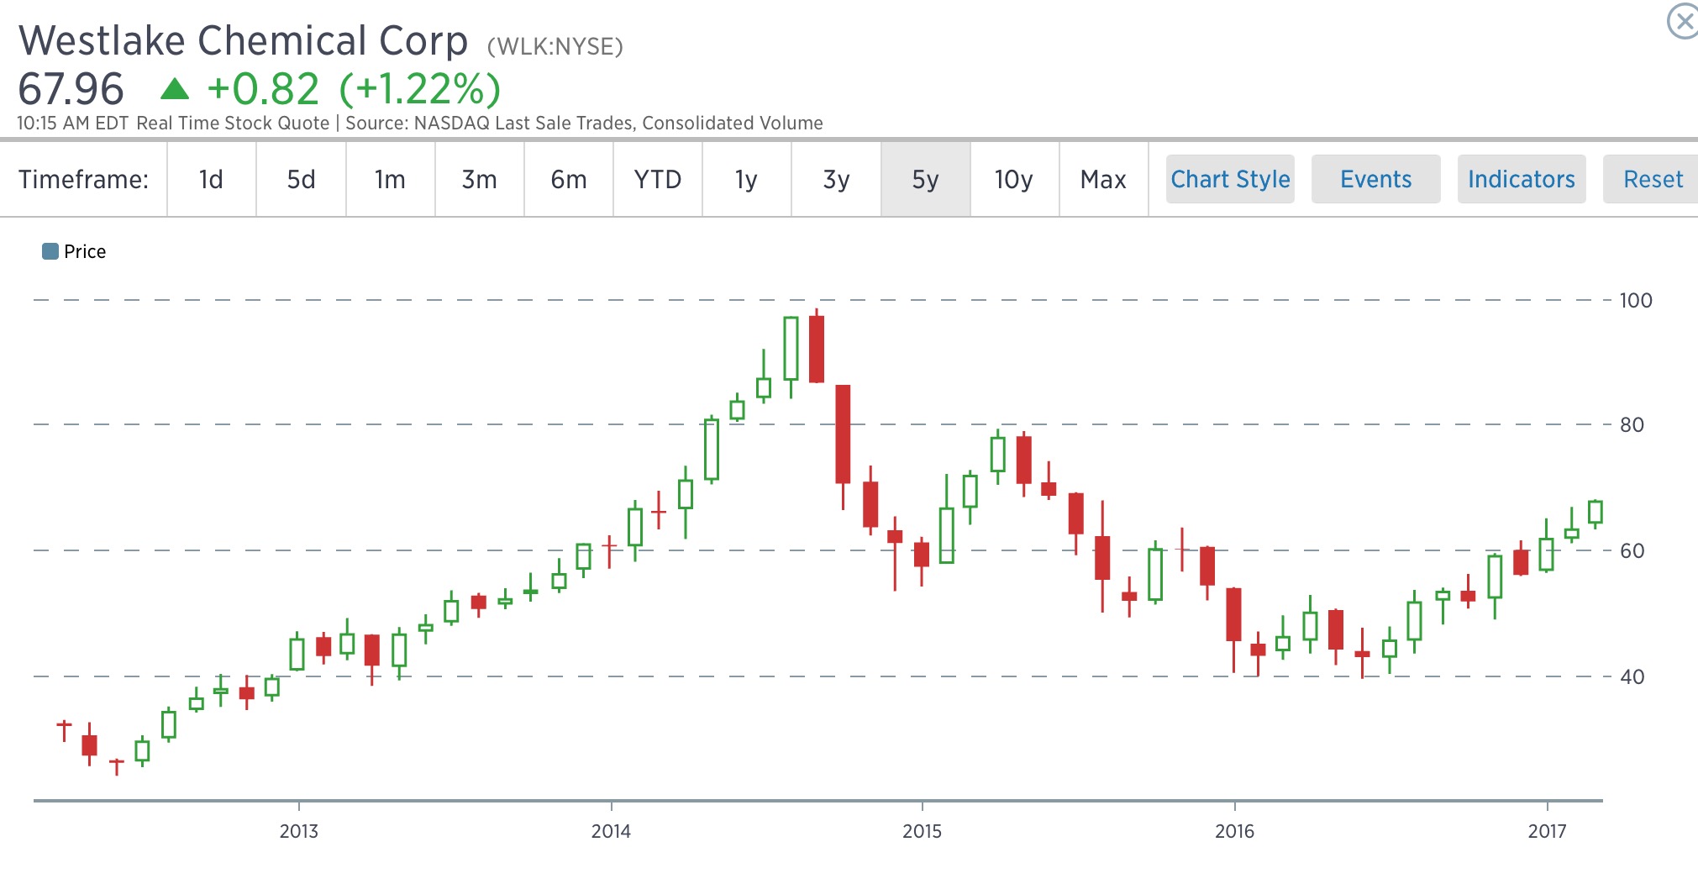This screenshot has height=884, width=1698.
Task: Show the 1y timeframe
Action: pyautogui.click(x=747, y=179)
